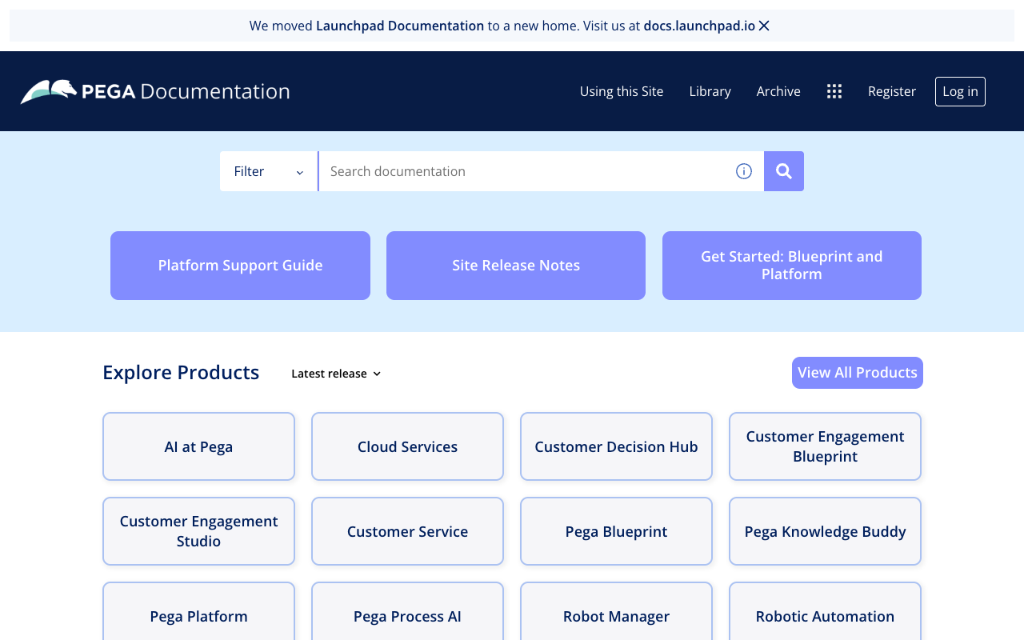Open the Cloud Services product card

click(407, 446)
